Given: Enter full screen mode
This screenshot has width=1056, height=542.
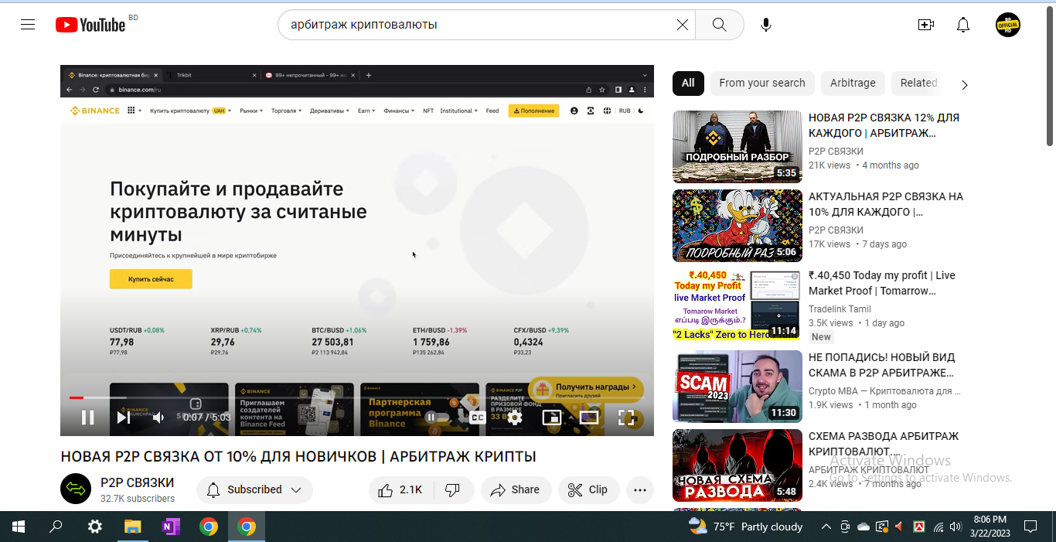Looking at the screenshot, I should (x=626, y=418).
